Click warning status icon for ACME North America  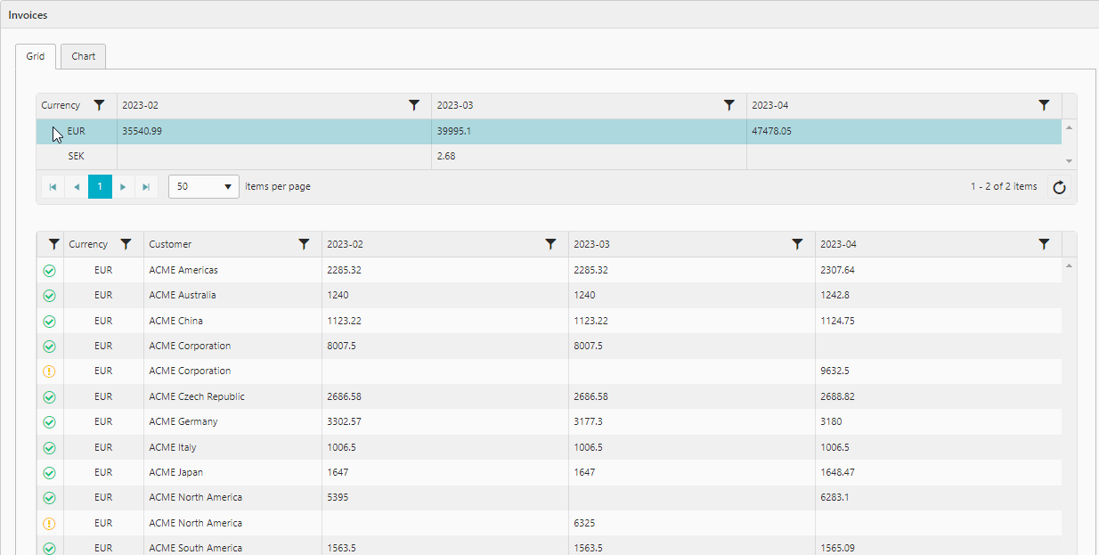(49, 524)
